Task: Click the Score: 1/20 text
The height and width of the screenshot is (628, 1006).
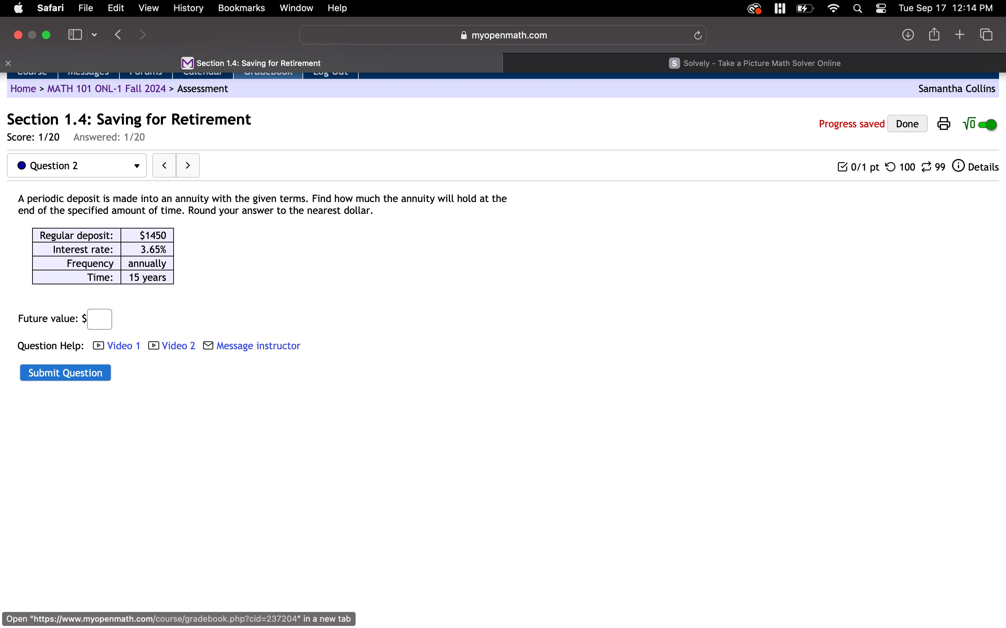Action: (33, 137)
